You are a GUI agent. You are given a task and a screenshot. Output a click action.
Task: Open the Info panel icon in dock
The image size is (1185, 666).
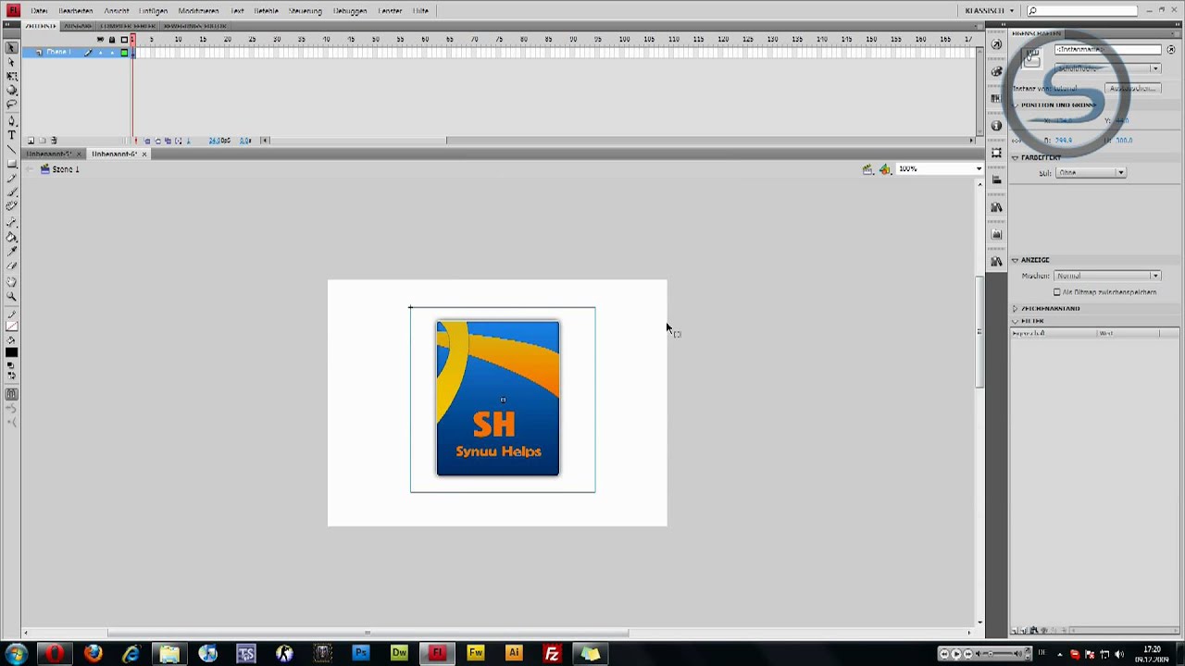(996, 126)
